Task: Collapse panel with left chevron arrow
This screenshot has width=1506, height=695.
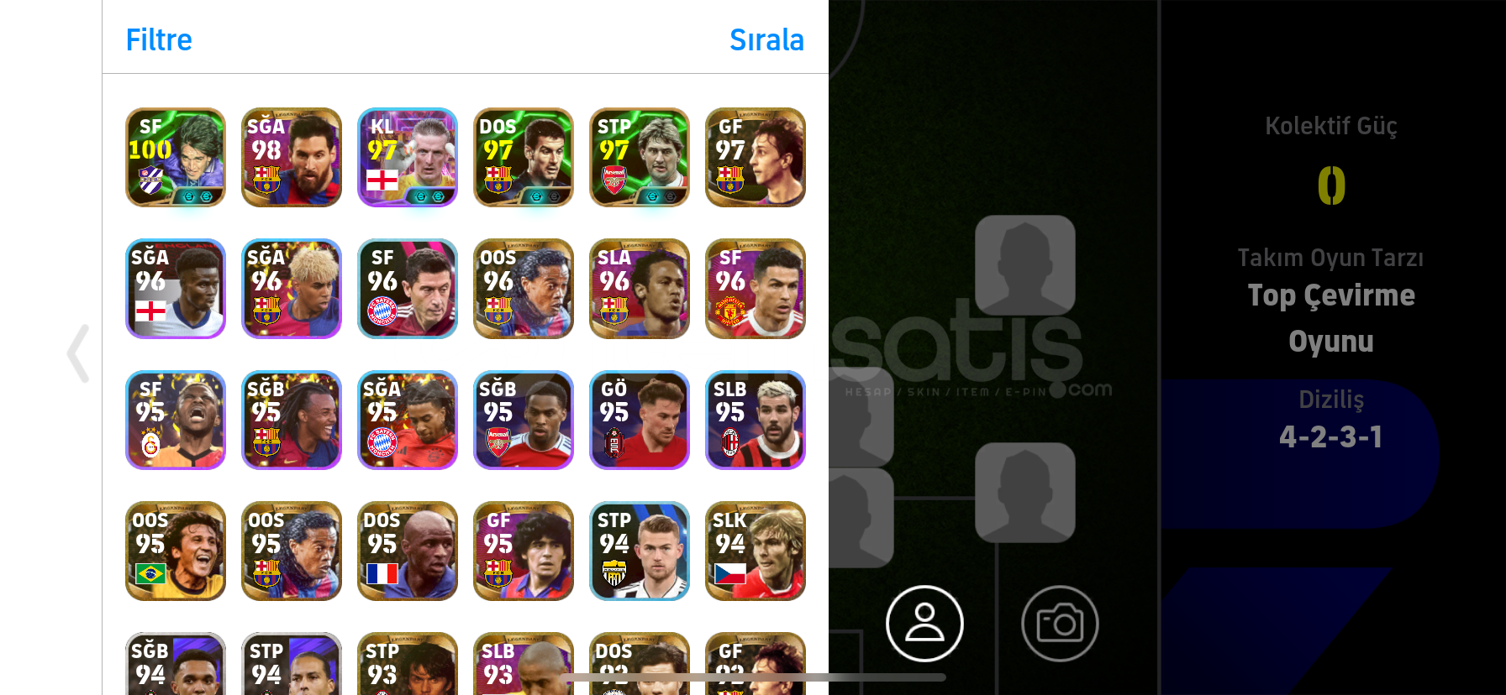Action: (78, 353)
